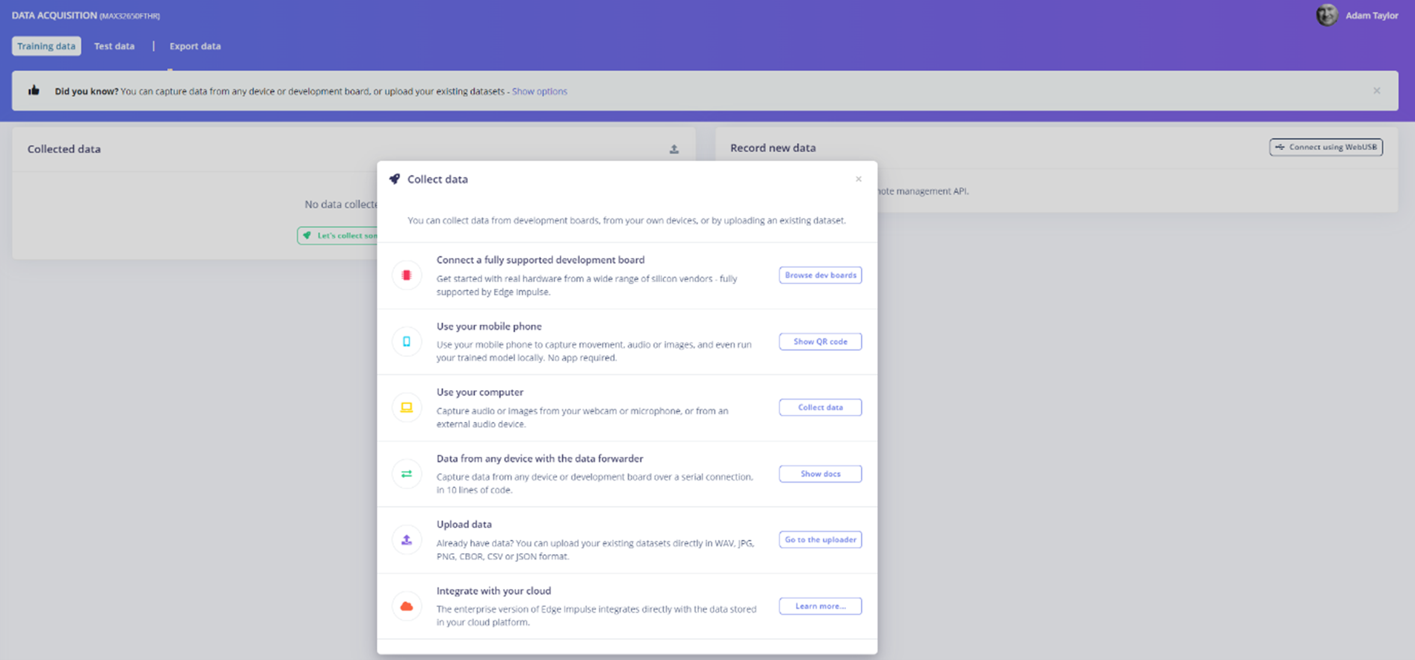The width and height of the screenshot is (1415, 660).
Task: Click Go to the uploader button
Action: 820,540
